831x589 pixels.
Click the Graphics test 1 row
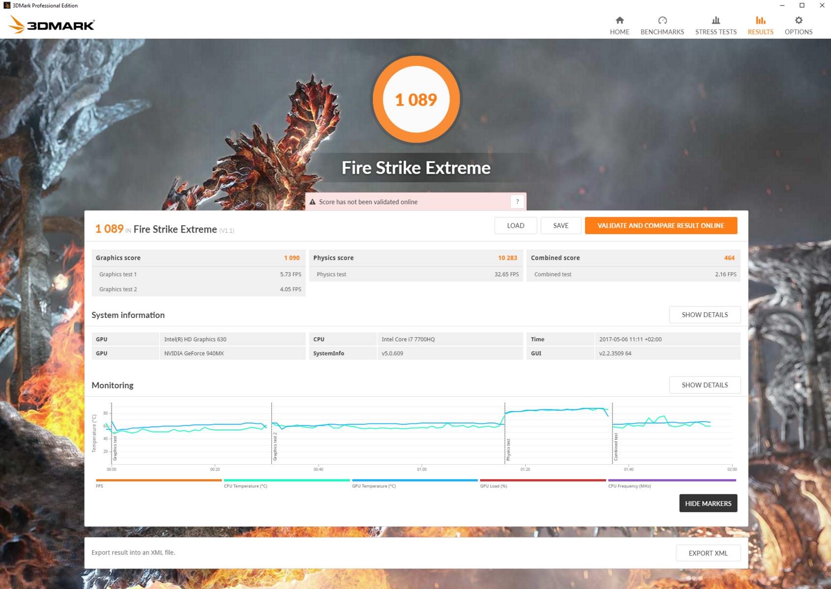(x=199, y=274)
